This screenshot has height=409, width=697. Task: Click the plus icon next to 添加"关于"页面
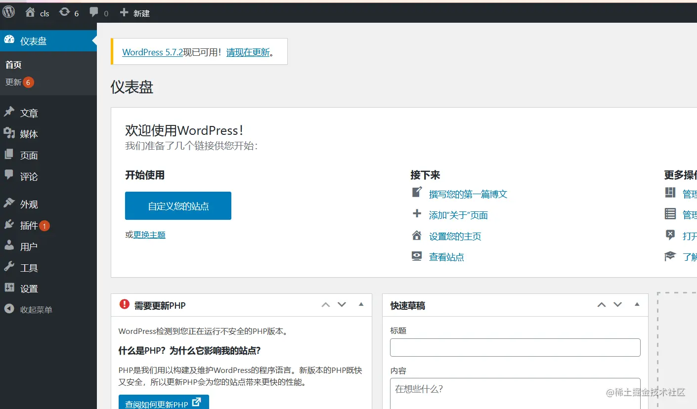tap(417, 214)
